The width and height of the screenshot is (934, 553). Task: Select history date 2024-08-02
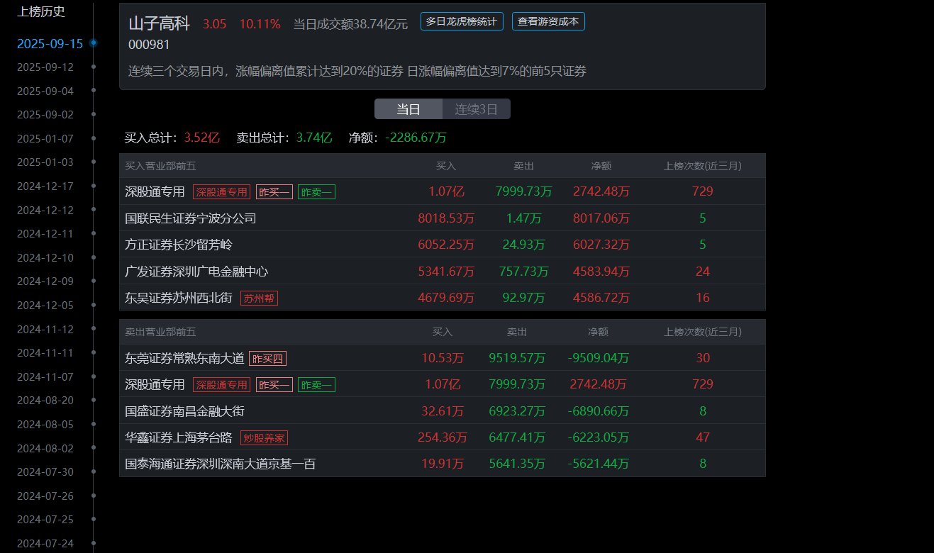(45, 448)
